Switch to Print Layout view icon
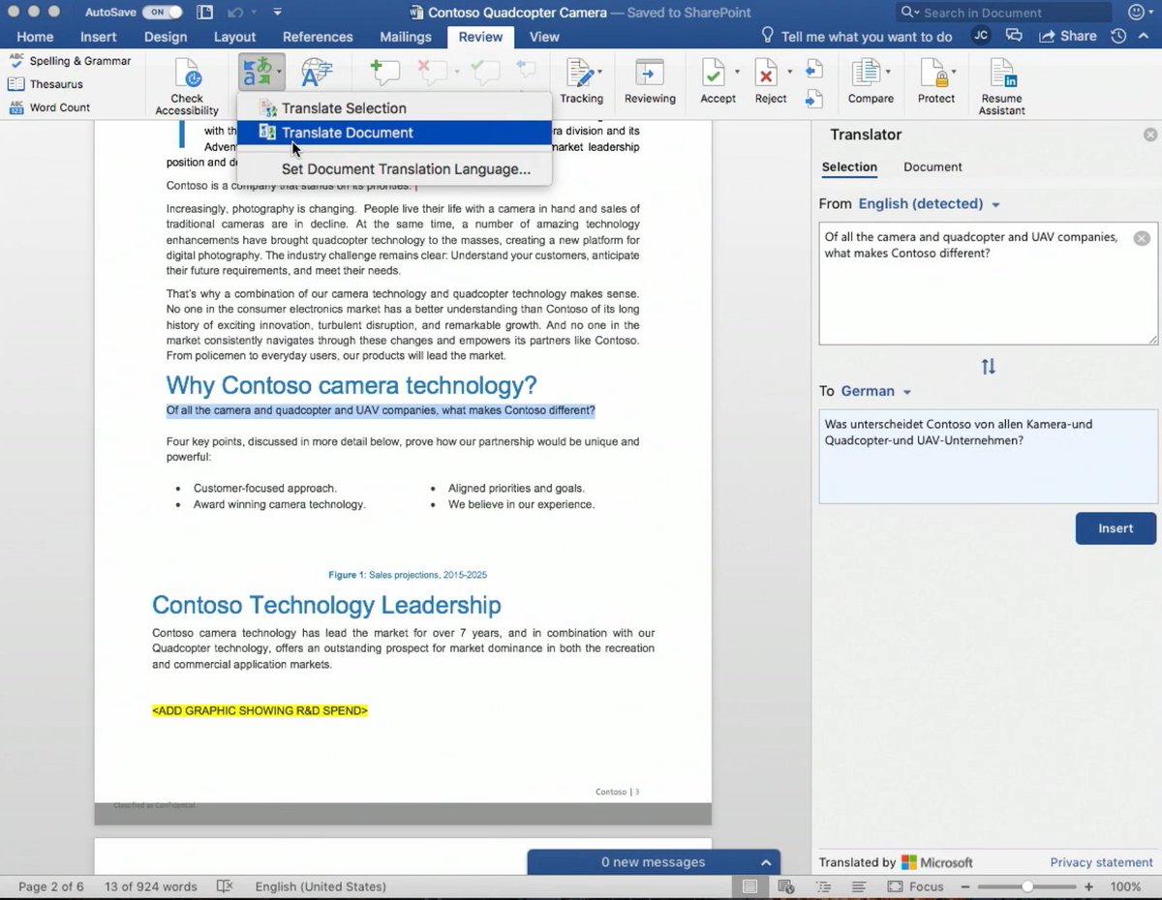1162x900 pixels. [750, 886]
